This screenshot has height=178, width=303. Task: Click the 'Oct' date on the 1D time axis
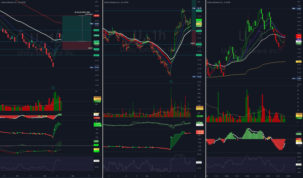pyautogui.click(x=17, y=176)
